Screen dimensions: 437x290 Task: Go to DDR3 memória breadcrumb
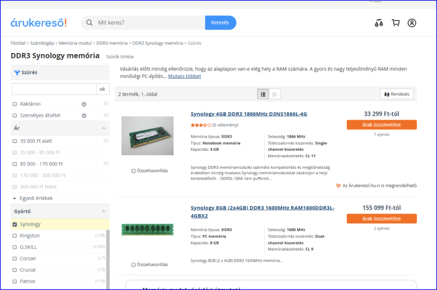coord(112,43)
